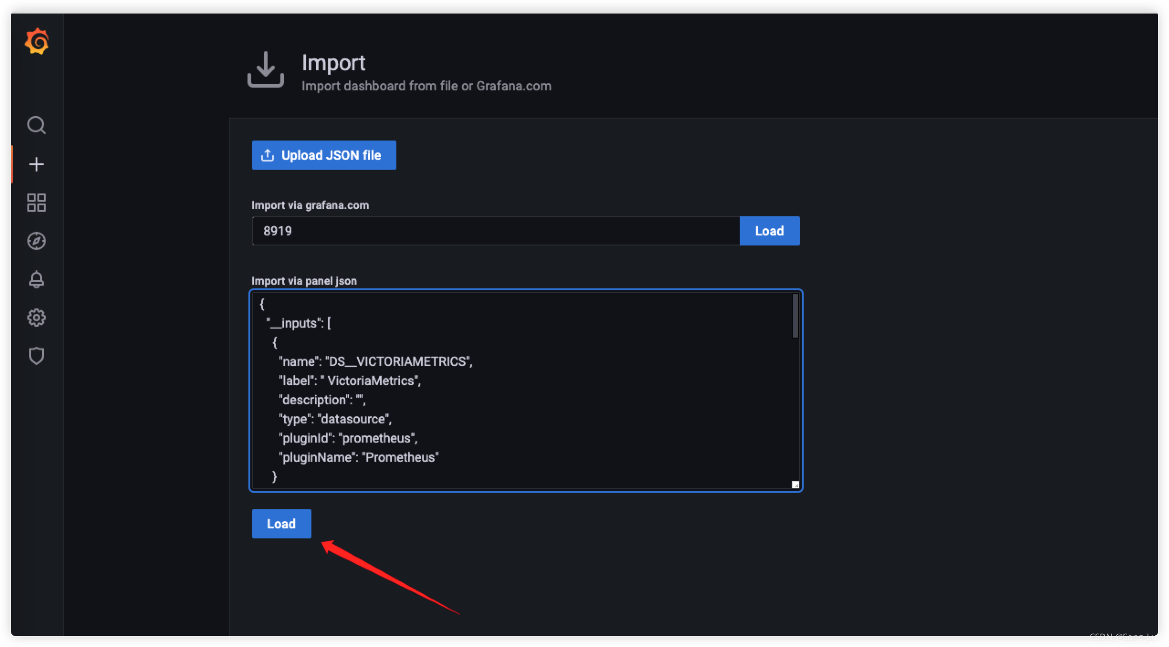Open the Configuration gear icon
Viewport: 1169px width, 647px height.
point(37,318)
